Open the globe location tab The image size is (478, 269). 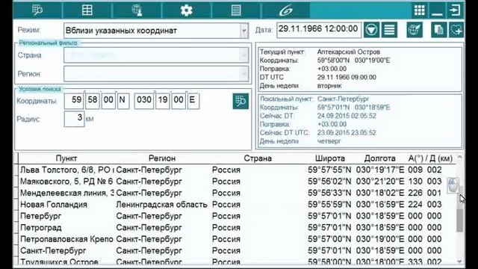click(137, 10)
